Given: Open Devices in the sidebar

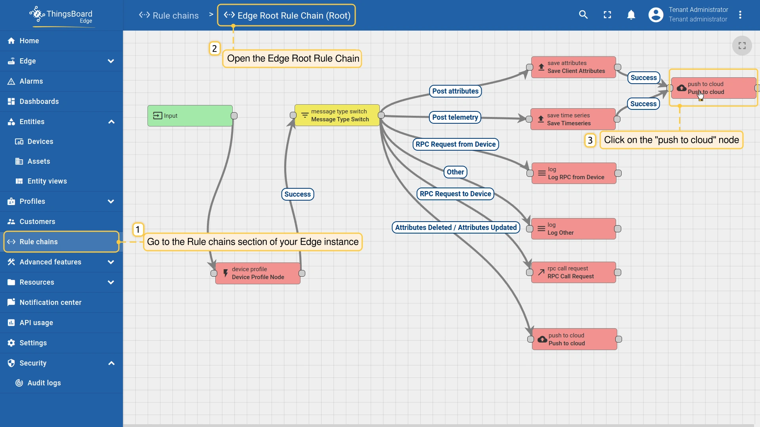Looking at the screenshot, I should pos(40,142).
